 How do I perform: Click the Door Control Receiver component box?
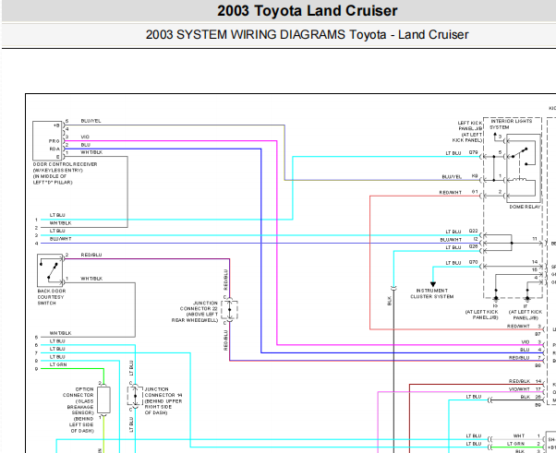[47, 140]
